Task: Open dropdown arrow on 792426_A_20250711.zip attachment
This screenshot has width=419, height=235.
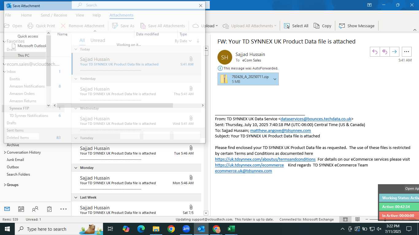Action: coord(275,79)
